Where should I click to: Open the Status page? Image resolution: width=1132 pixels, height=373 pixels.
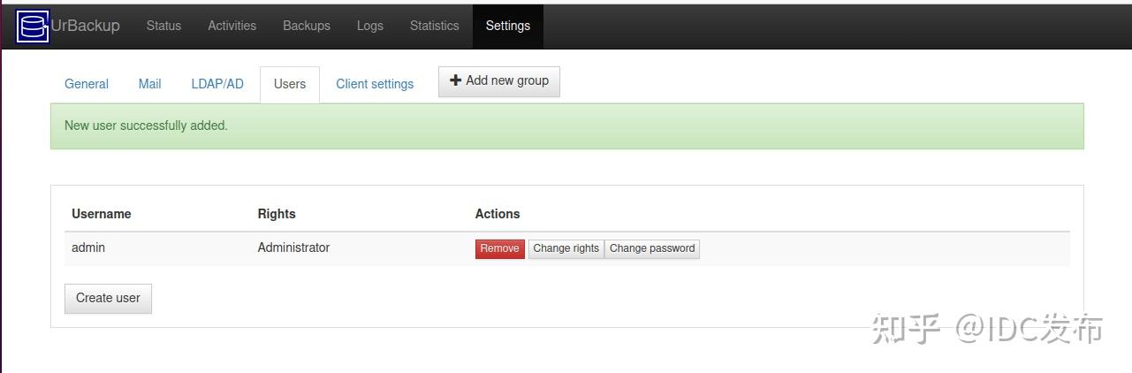163,26
